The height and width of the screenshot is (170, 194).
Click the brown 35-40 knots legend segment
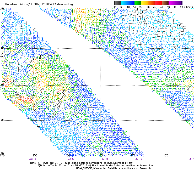(165, 3)
